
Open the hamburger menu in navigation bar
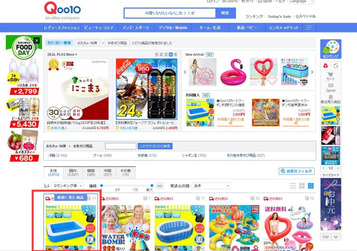pos(309,28)
